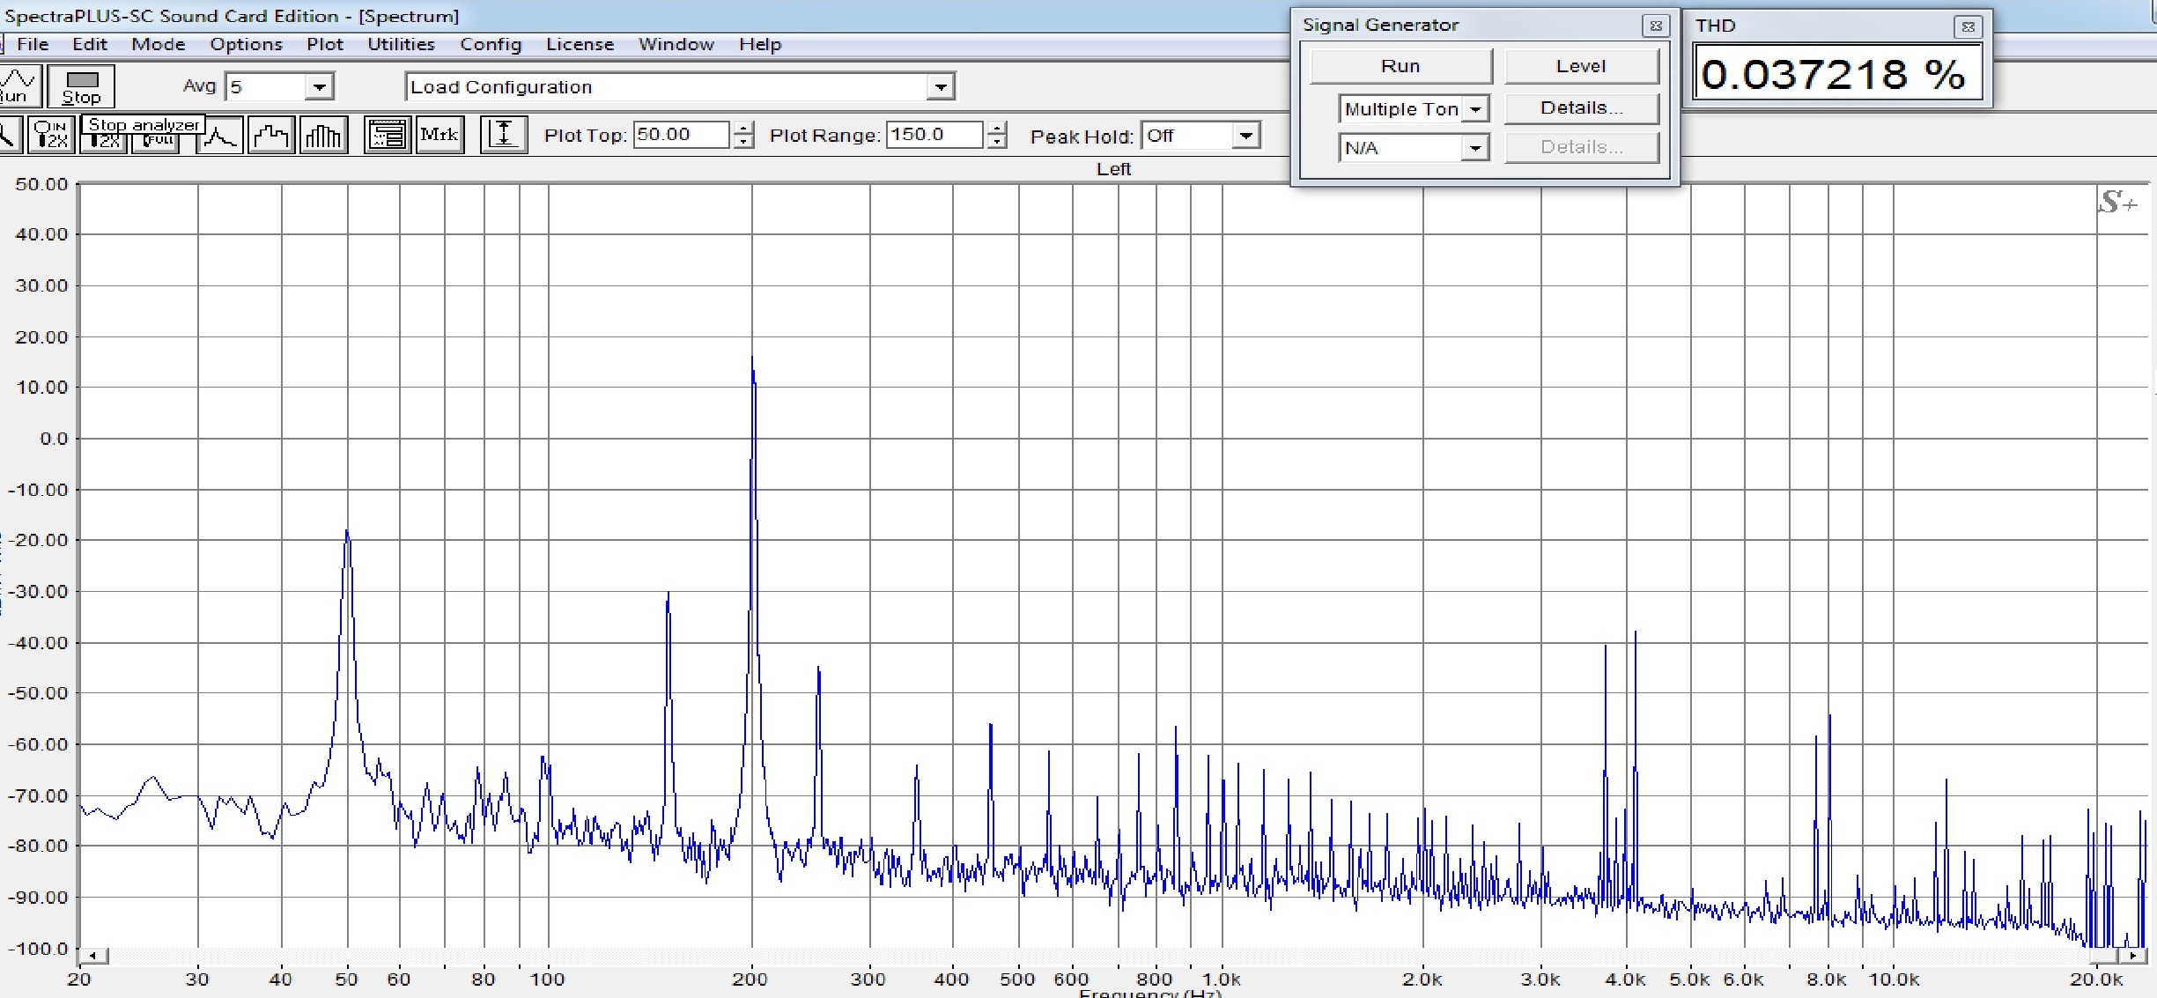This screenshot has height=998, width=2157.
Task: Click right arrow of horizontal scrollbar
Action: pyautogui.click(x=2133, y=955)
